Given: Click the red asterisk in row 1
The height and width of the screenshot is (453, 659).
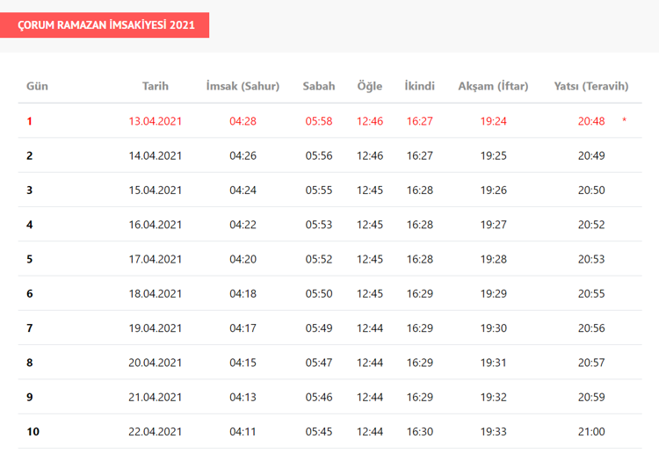Looking at the screenshot, I should click(x=624, y=121).
